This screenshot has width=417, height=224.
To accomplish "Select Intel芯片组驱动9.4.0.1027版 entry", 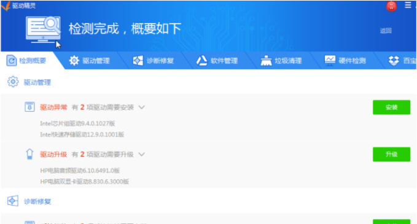I will [x=77, y=123].
